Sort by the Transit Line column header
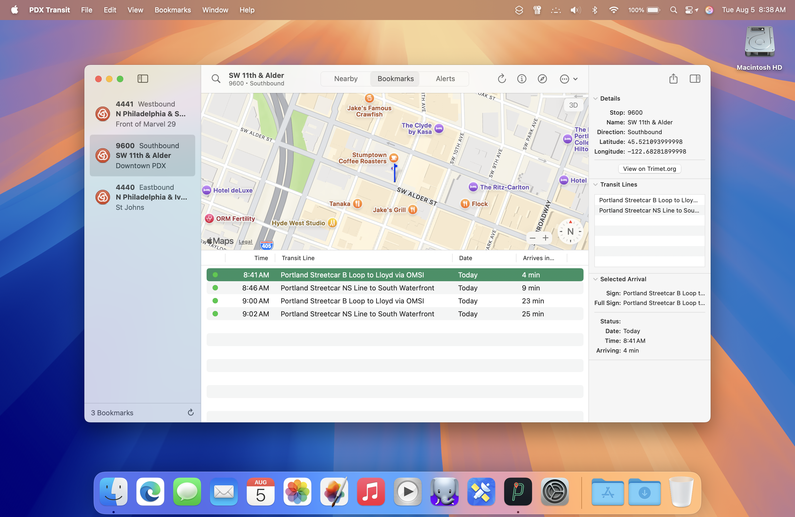The image size is (795, 517). [x=363, y=258]
